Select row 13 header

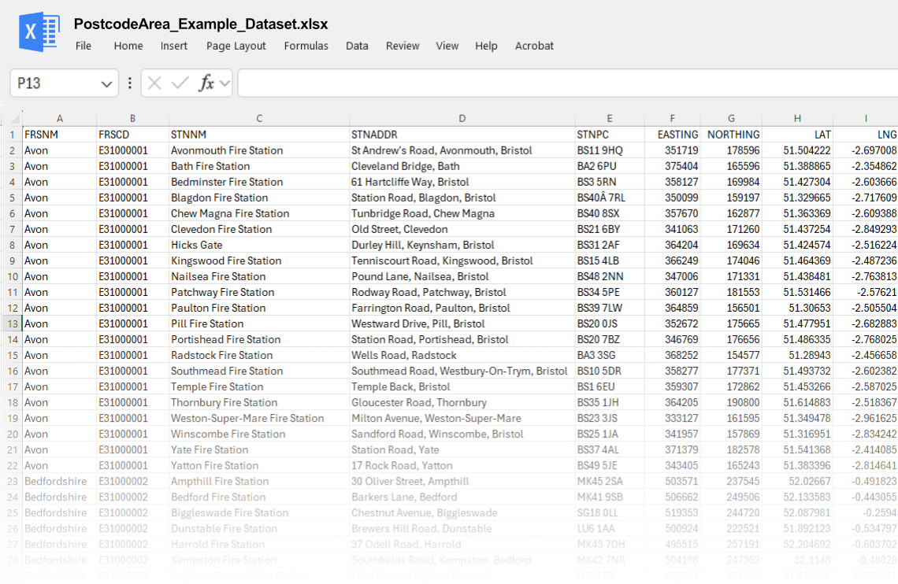click(11, 323)
